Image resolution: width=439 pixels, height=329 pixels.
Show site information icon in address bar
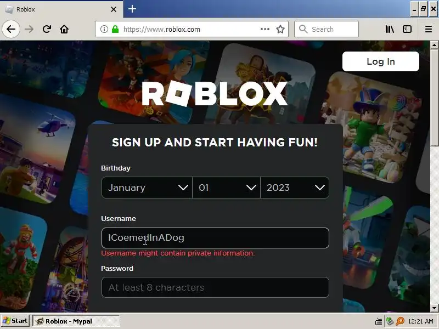click(x=104, y=29)
